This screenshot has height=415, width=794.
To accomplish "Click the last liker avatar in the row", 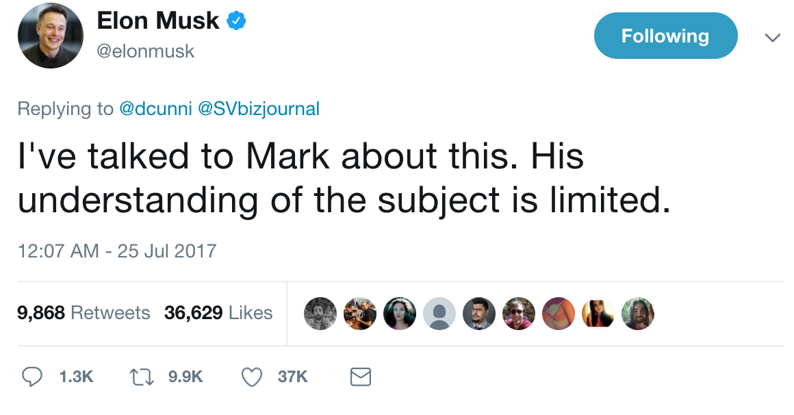I will (638, 314).
